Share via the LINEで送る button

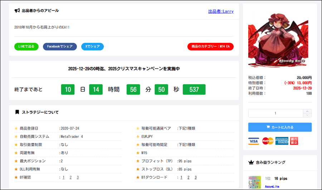point(26,47)
